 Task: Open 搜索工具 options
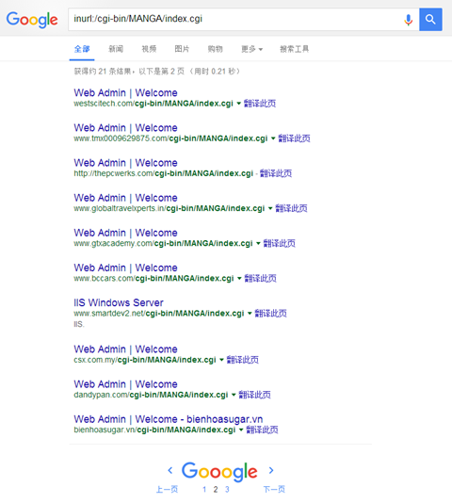point(294,49)
